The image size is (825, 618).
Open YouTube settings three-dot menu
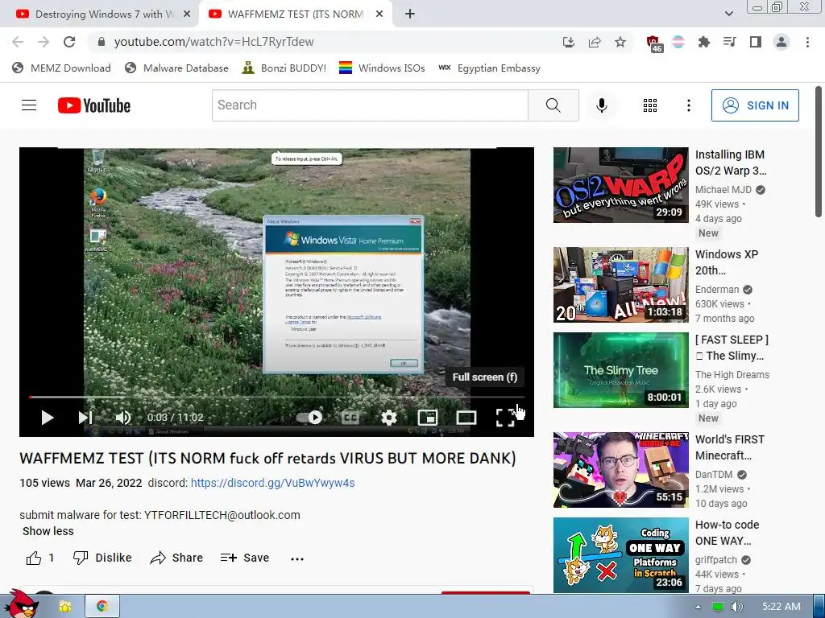(x=688, y=105)
